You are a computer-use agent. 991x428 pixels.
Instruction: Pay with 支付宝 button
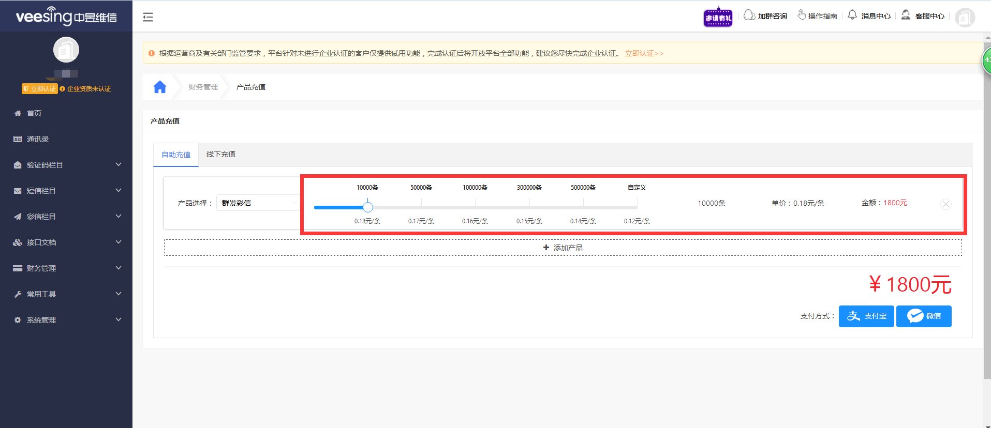[866, 316]
